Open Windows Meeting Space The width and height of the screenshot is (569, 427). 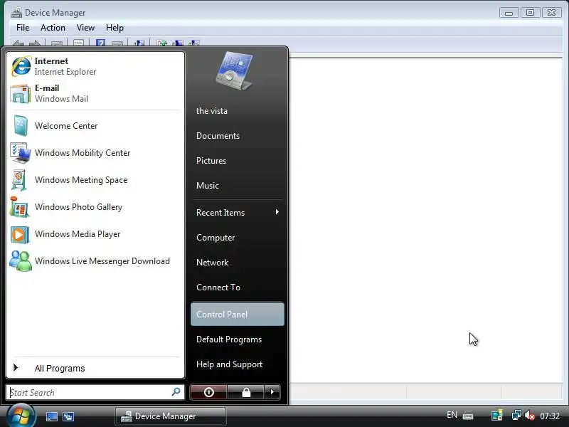[95, 180]
